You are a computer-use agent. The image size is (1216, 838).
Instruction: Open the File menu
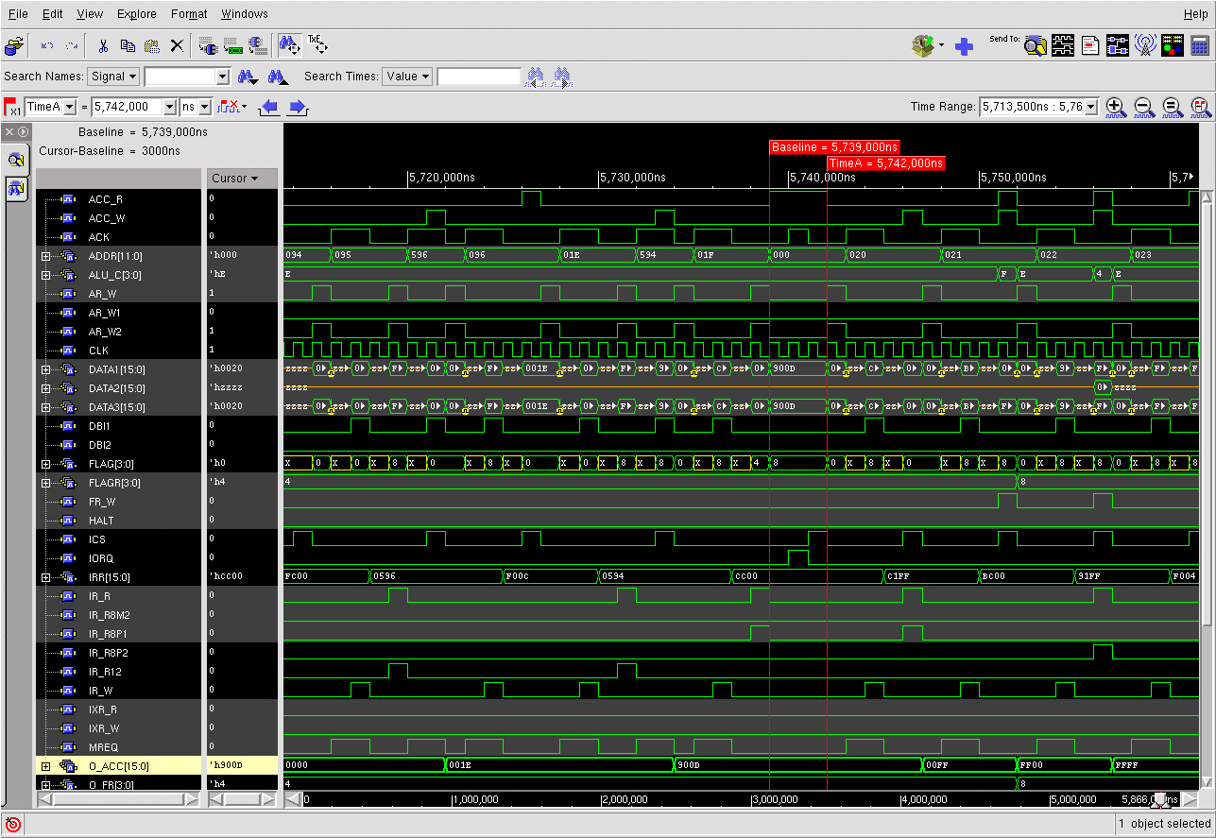click(18, 14)
